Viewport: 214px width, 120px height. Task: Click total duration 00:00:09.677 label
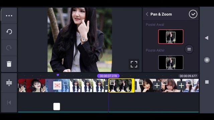(x=188, y=76)
